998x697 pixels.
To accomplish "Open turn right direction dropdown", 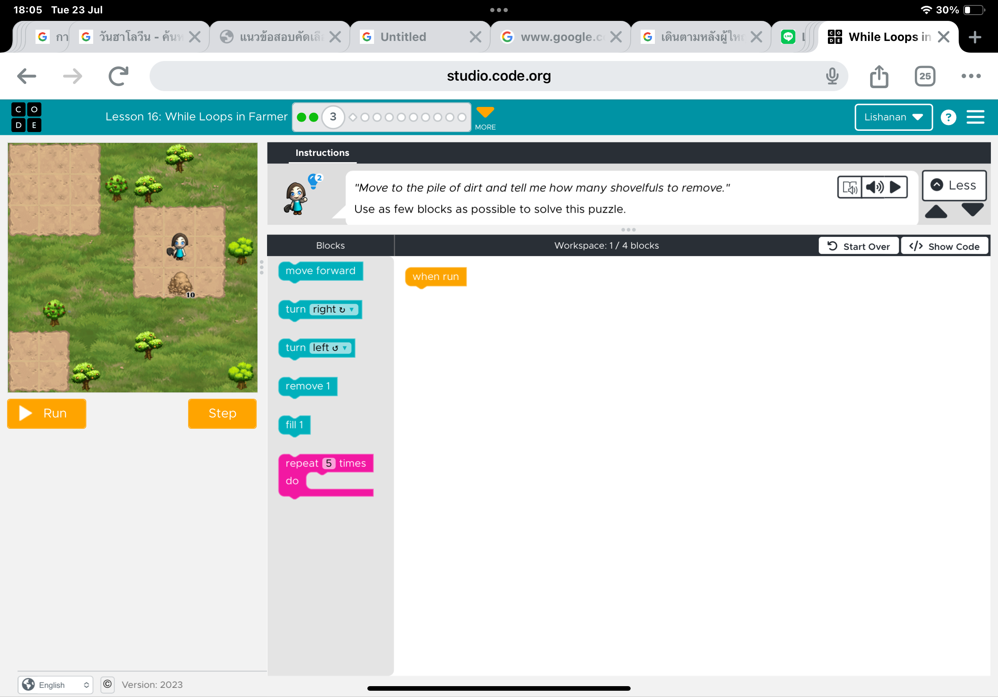I will [334, 309].
